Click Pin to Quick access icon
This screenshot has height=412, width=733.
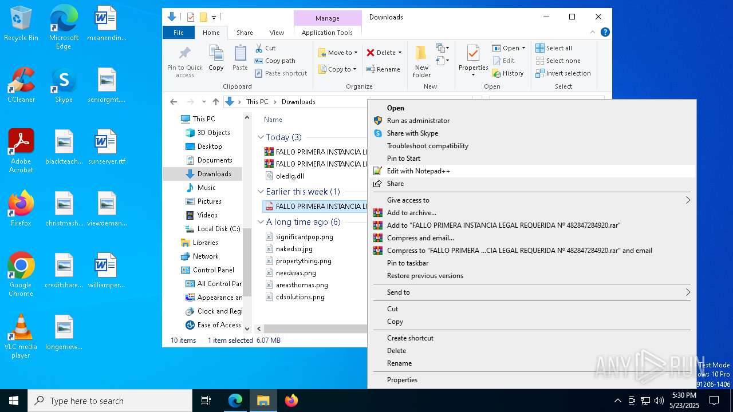tap(184, 62)
